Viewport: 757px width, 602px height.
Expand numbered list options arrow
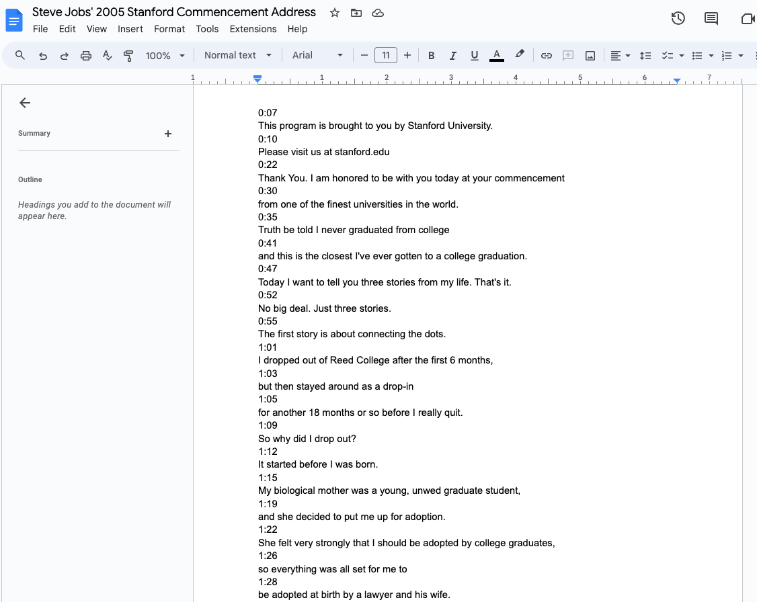pos(741,56)
